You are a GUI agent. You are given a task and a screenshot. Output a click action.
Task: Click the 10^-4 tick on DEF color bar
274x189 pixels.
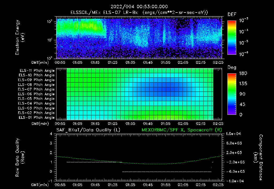243,31
